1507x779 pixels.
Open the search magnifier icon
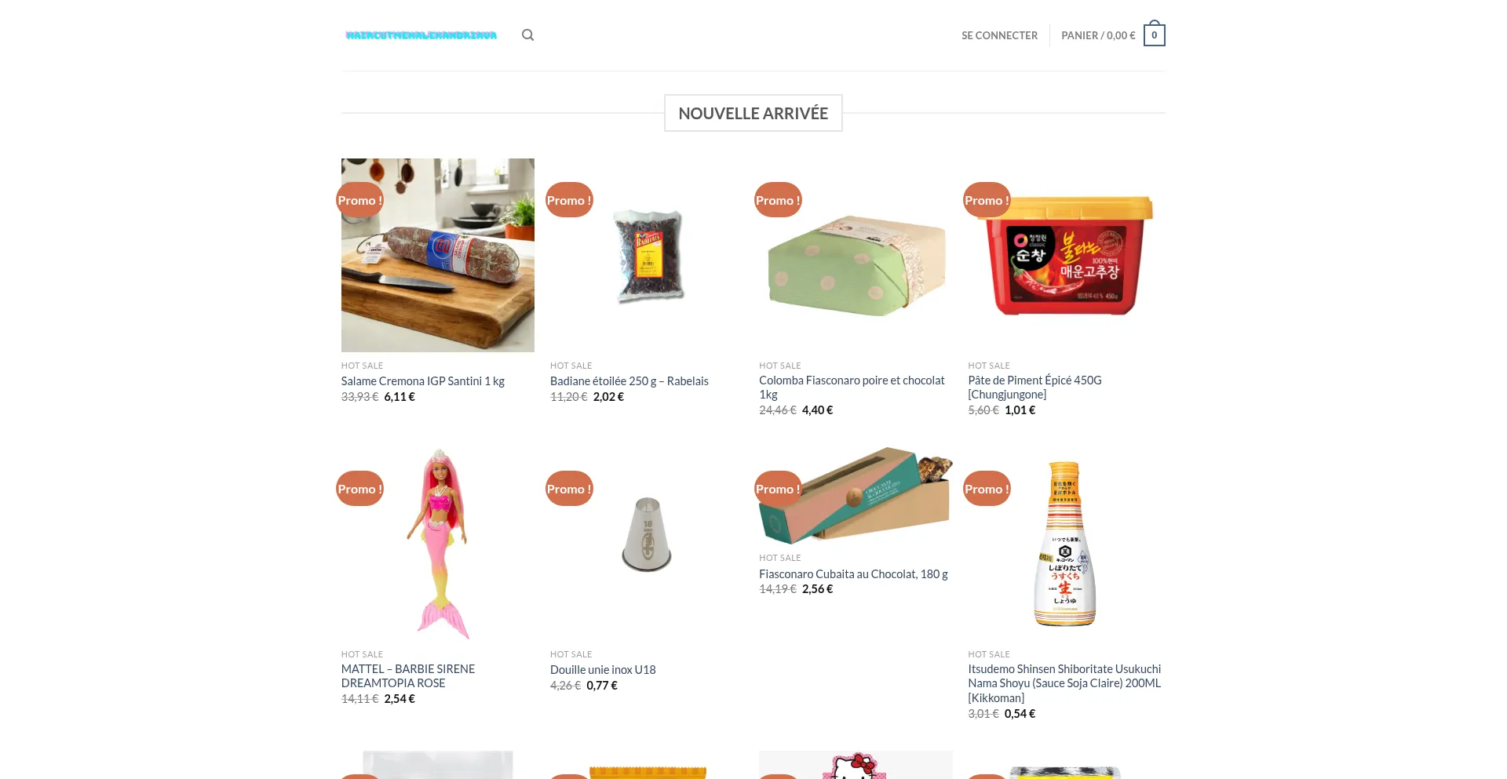pyautogui.click(x=527, y=35)
